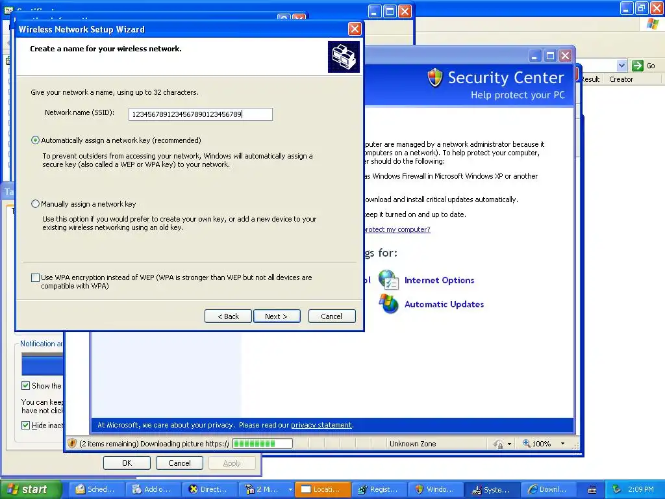The image size is (665, 499).
Task: Open the Syste... taskbar item
Action: tap(492, 489)
